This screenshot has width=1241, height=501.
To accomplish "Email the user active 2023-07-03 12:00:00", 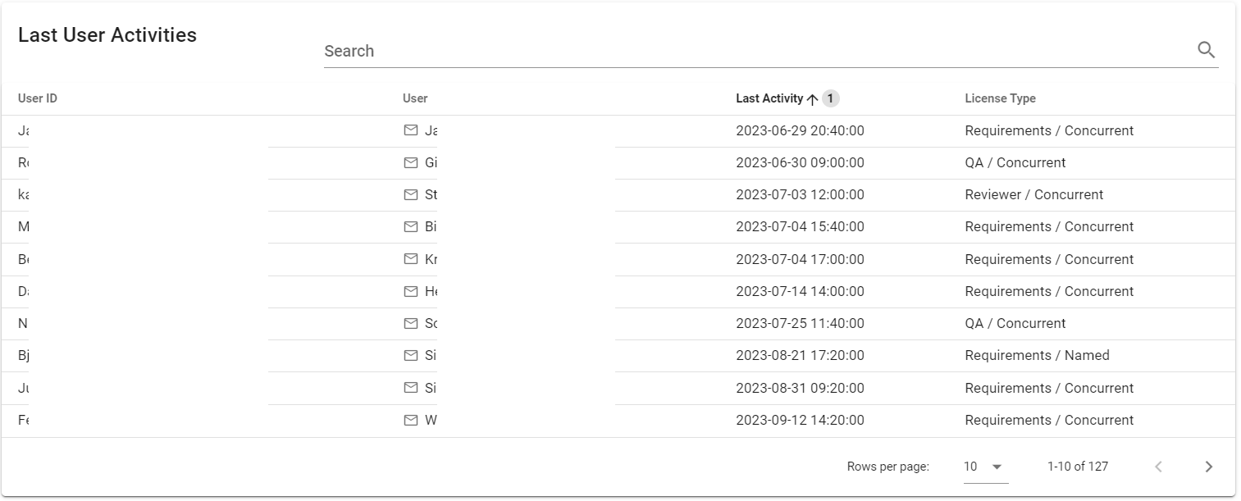I will 411,194.
